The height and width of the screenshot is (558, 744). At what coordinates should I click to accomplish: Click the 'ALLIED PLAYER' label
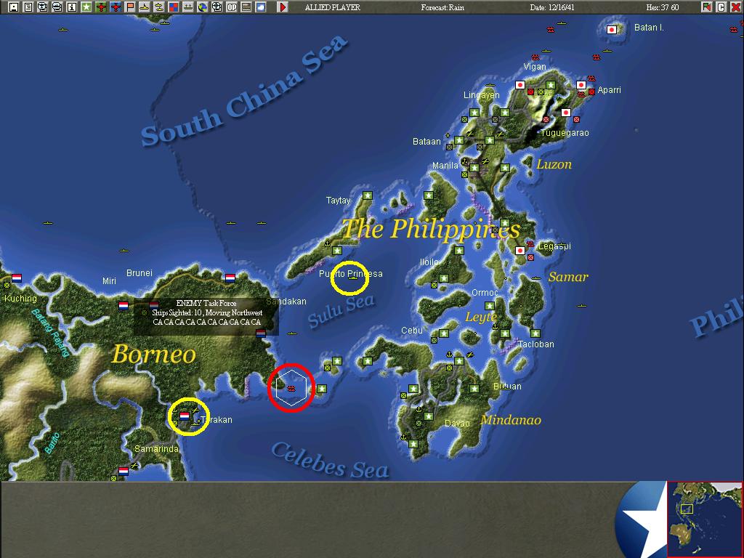[x=333, y=7]
